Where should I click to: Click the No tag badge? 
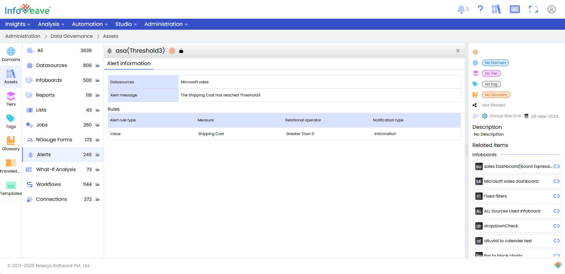pyautogui.click(x=491, y=84)
